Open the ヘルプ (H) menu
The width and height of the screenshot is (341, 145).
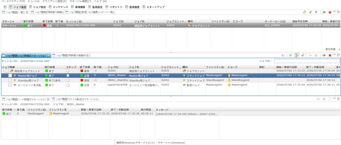pos(100,1)
